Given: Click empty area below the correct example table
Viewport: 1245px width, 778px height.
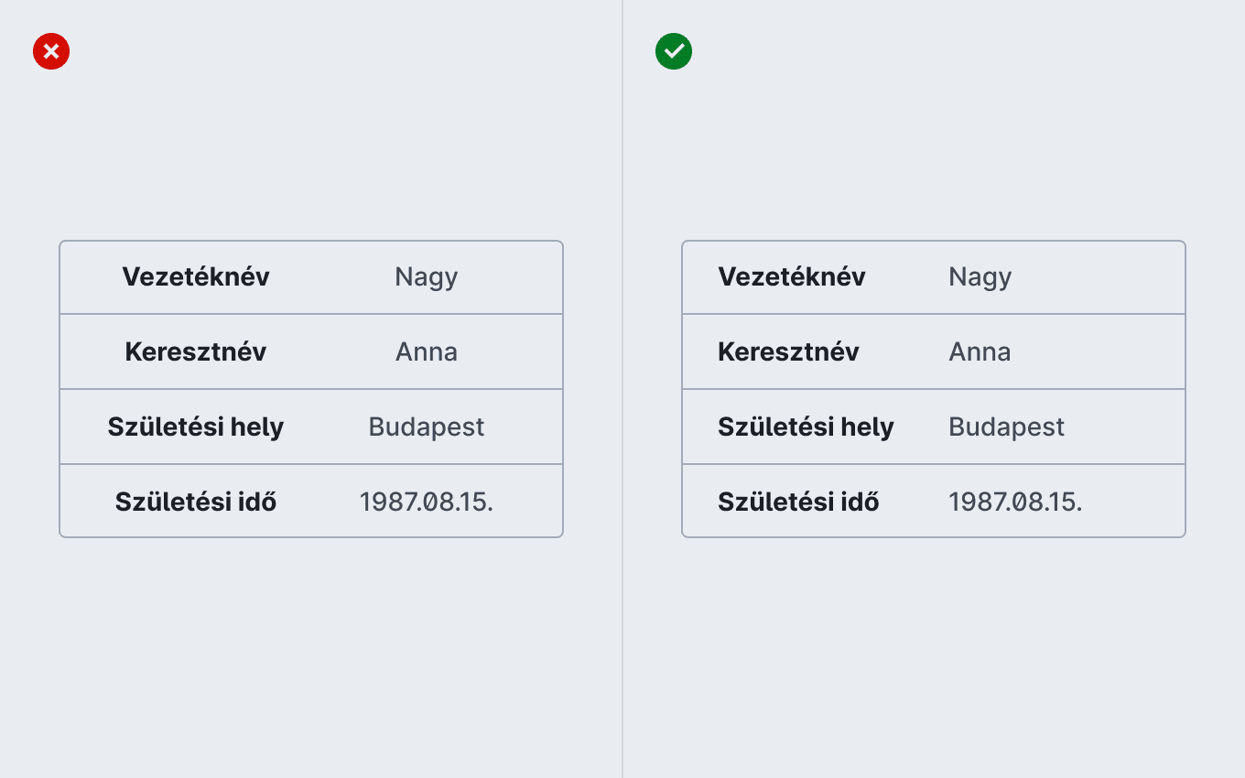Looking at the screenshot, I should 934,657.
